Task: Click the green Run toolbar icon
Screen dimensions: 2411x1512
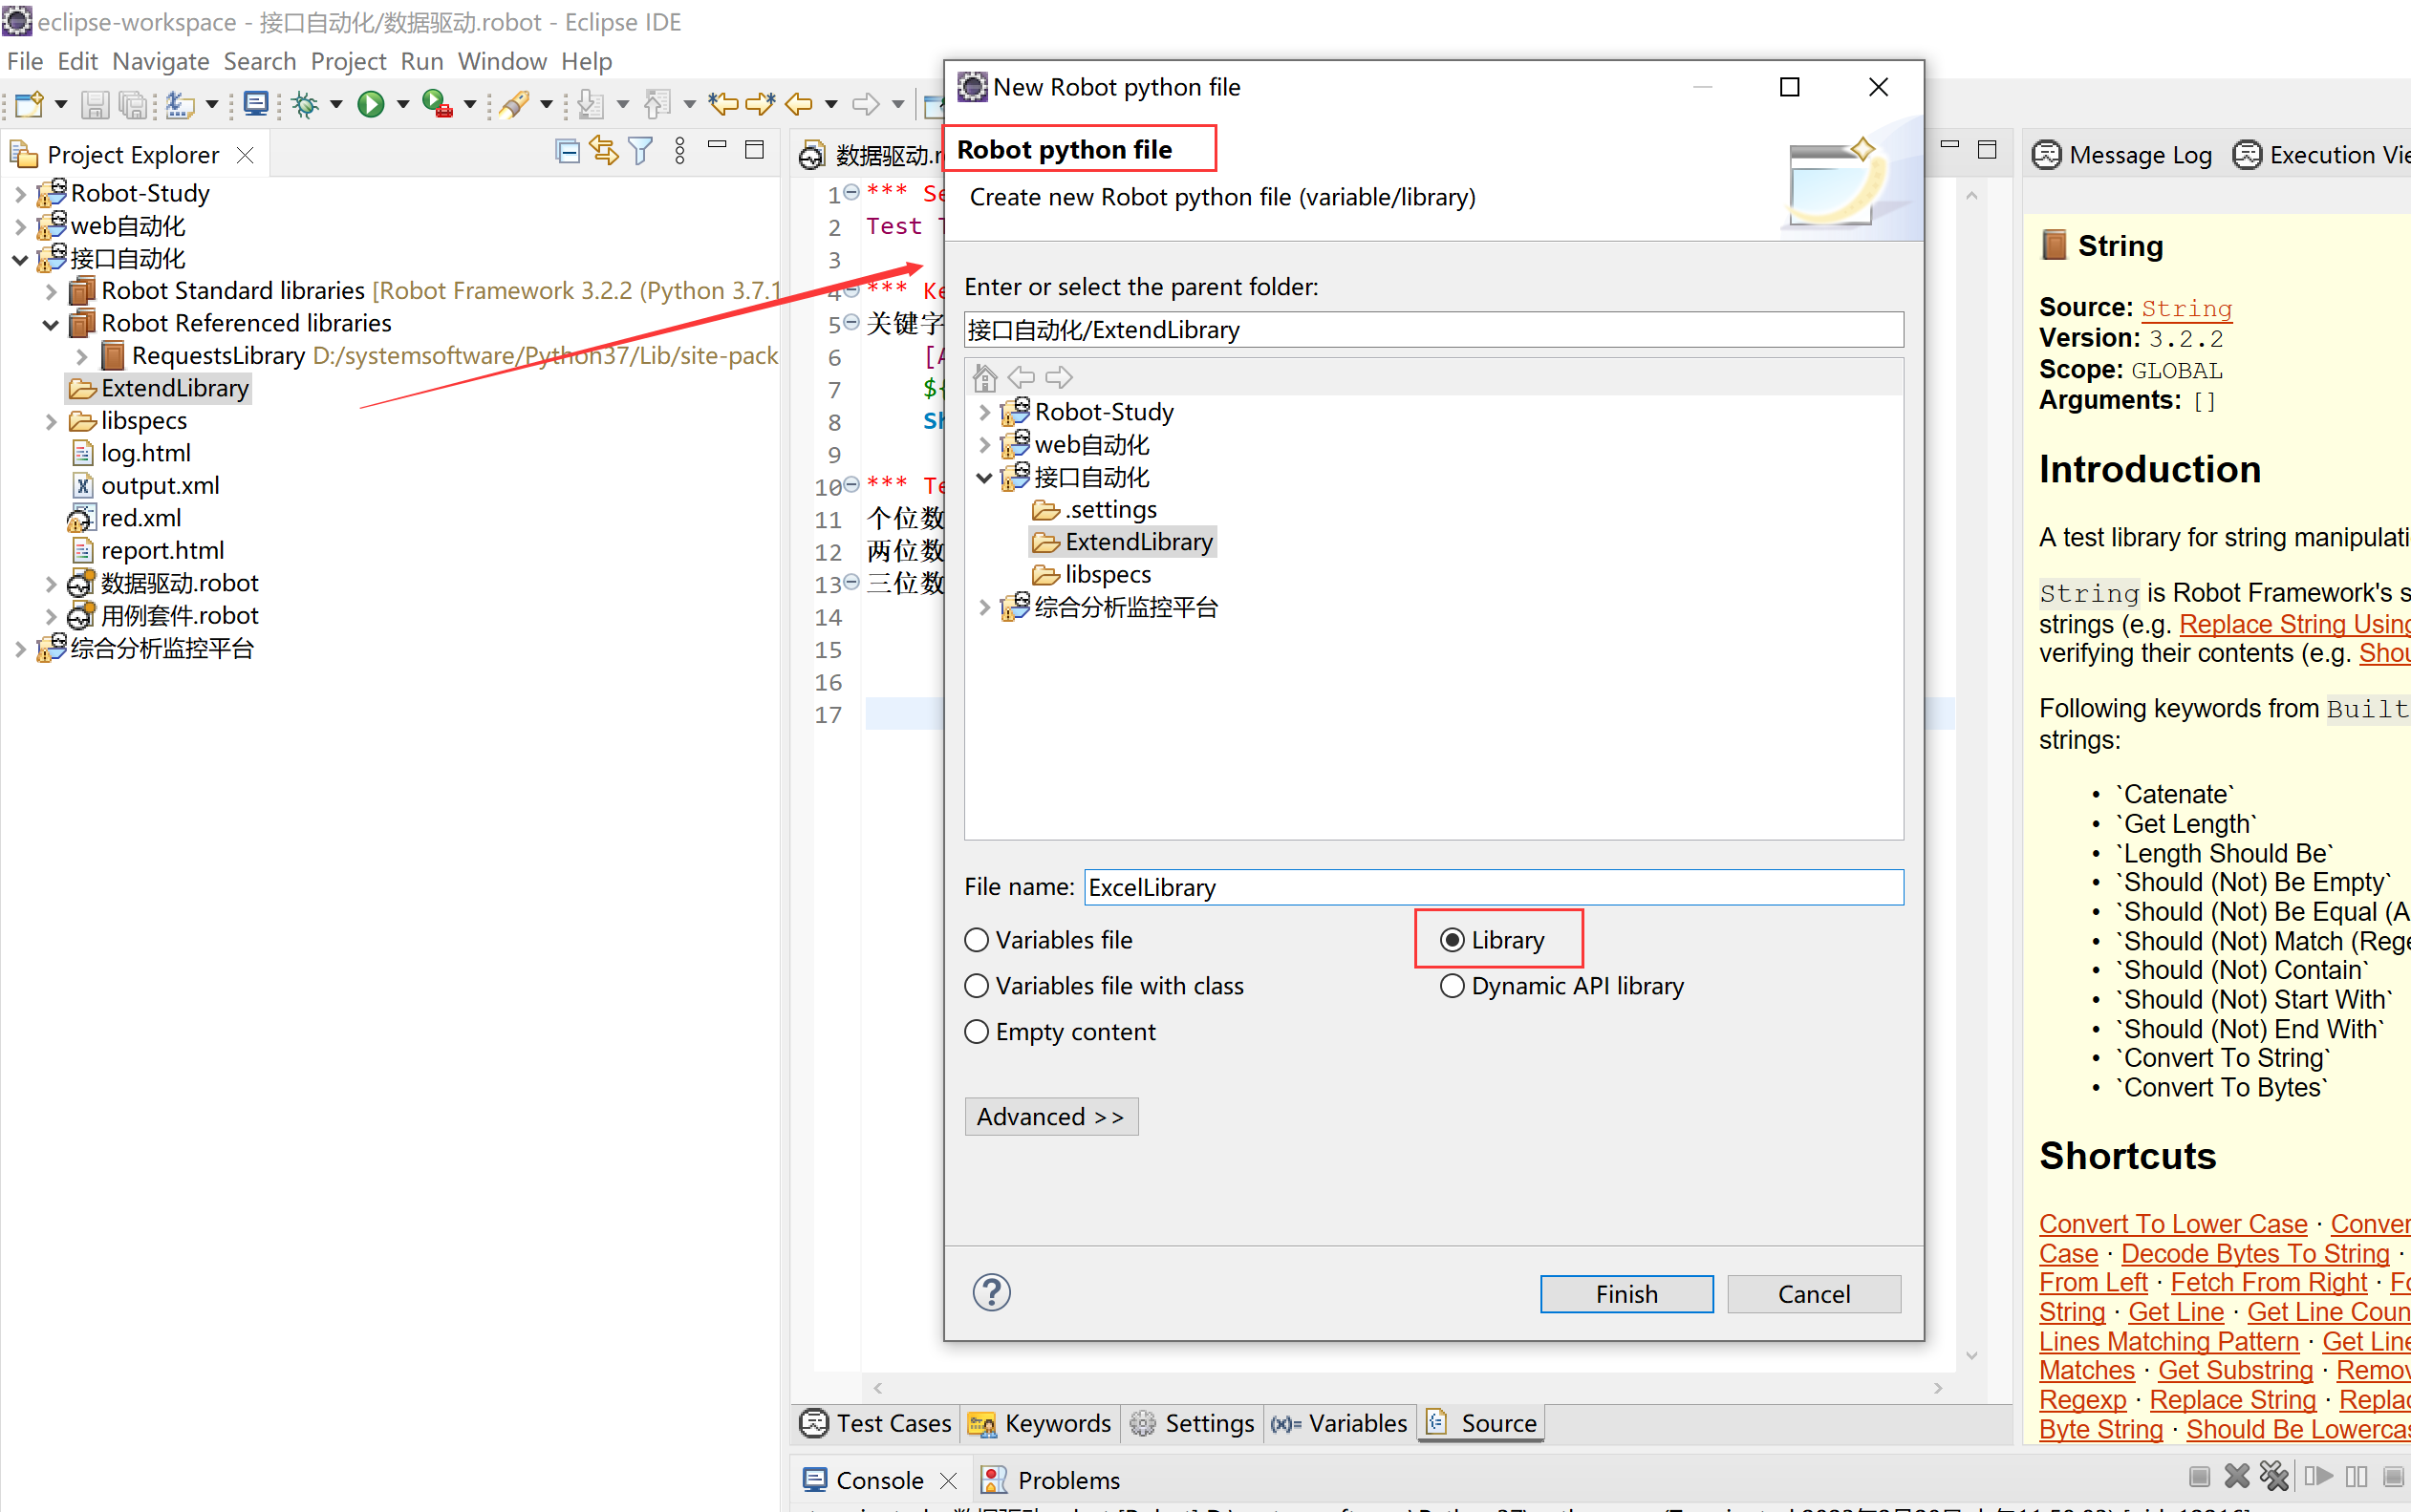Action: pos(371,104)
